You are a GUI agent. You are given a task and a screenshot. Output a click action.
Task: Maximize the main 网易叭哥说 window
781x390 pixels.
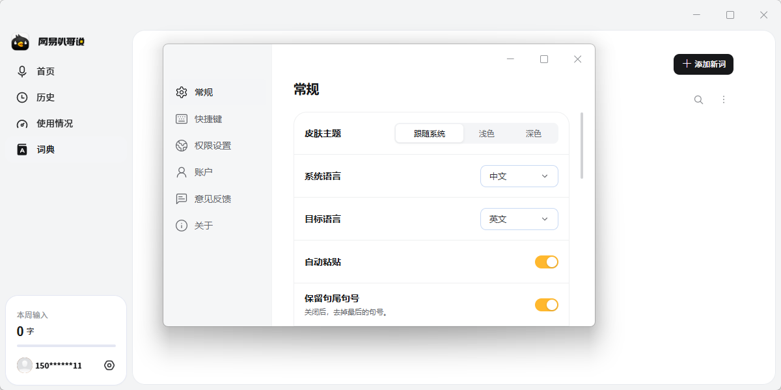coord(730,15)
